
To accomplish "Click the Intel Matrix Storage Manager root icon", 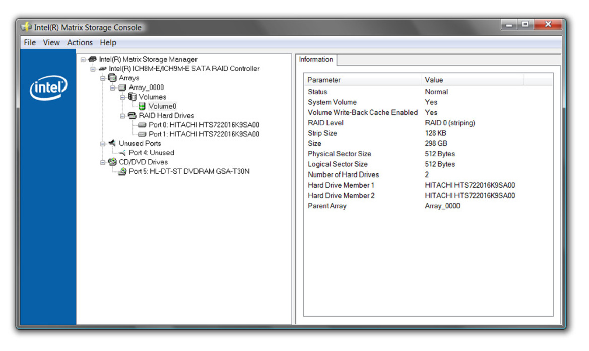I will (x=92, y=59).
